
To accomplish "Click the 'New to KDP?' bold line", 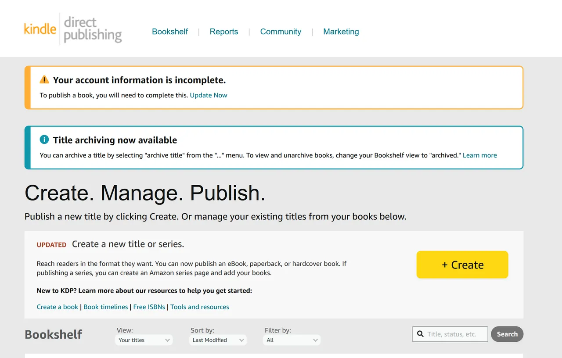I will click(144, 290).
